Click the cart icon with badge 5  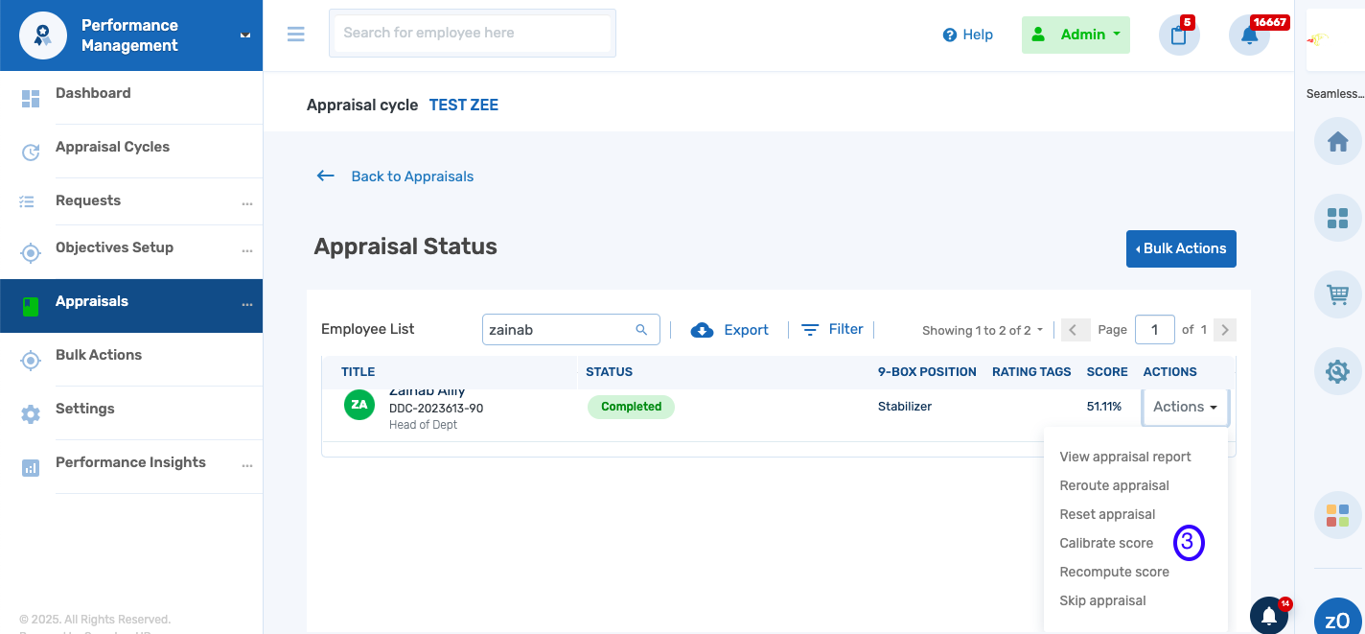point(1178,35)
